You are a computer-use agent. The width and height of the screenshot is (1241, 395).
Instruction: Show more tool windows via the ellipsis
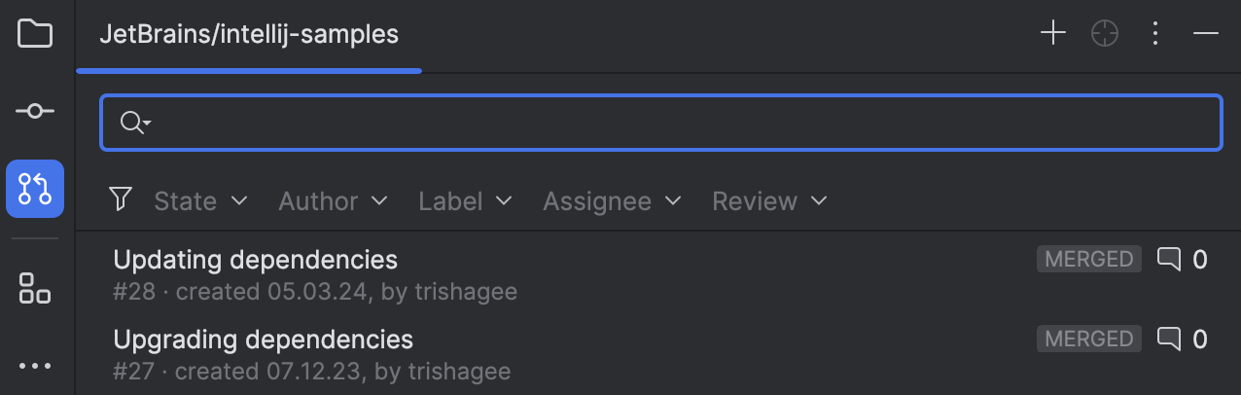point(35,366)
